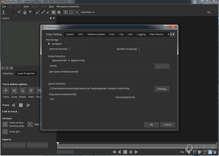Track forwards arrow button
This screenshot has width=219, height=156.
click(28, 105)
